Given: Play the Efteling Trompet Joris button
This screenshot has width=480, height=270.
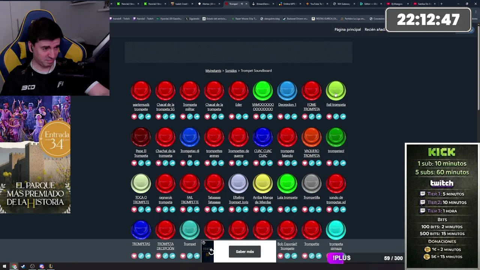Looking at the screenshot, I should (238, 183).
